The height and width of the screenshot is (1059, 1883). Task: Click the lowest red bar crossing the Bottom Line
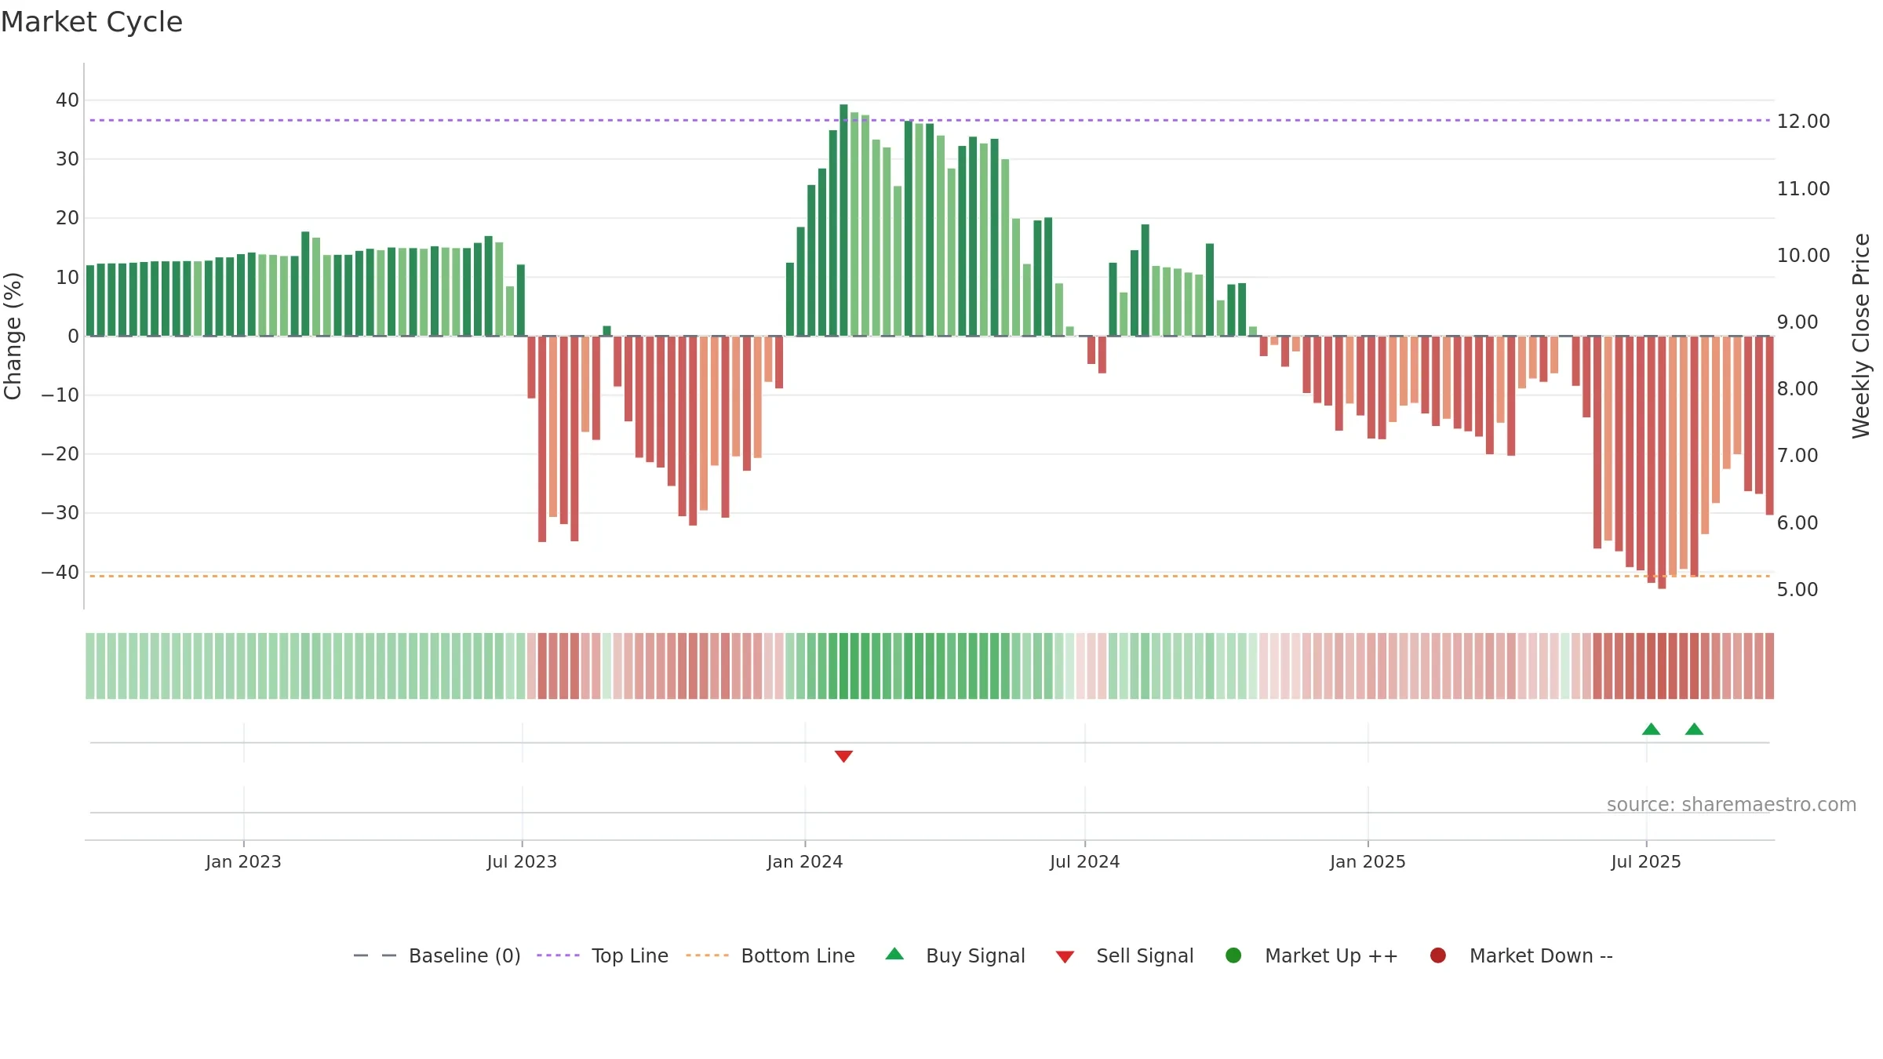point(1662,463)
